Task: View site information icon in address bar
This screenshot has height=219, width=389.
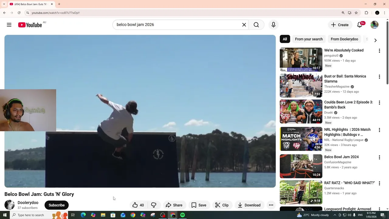Action: (x=28, y=13)
